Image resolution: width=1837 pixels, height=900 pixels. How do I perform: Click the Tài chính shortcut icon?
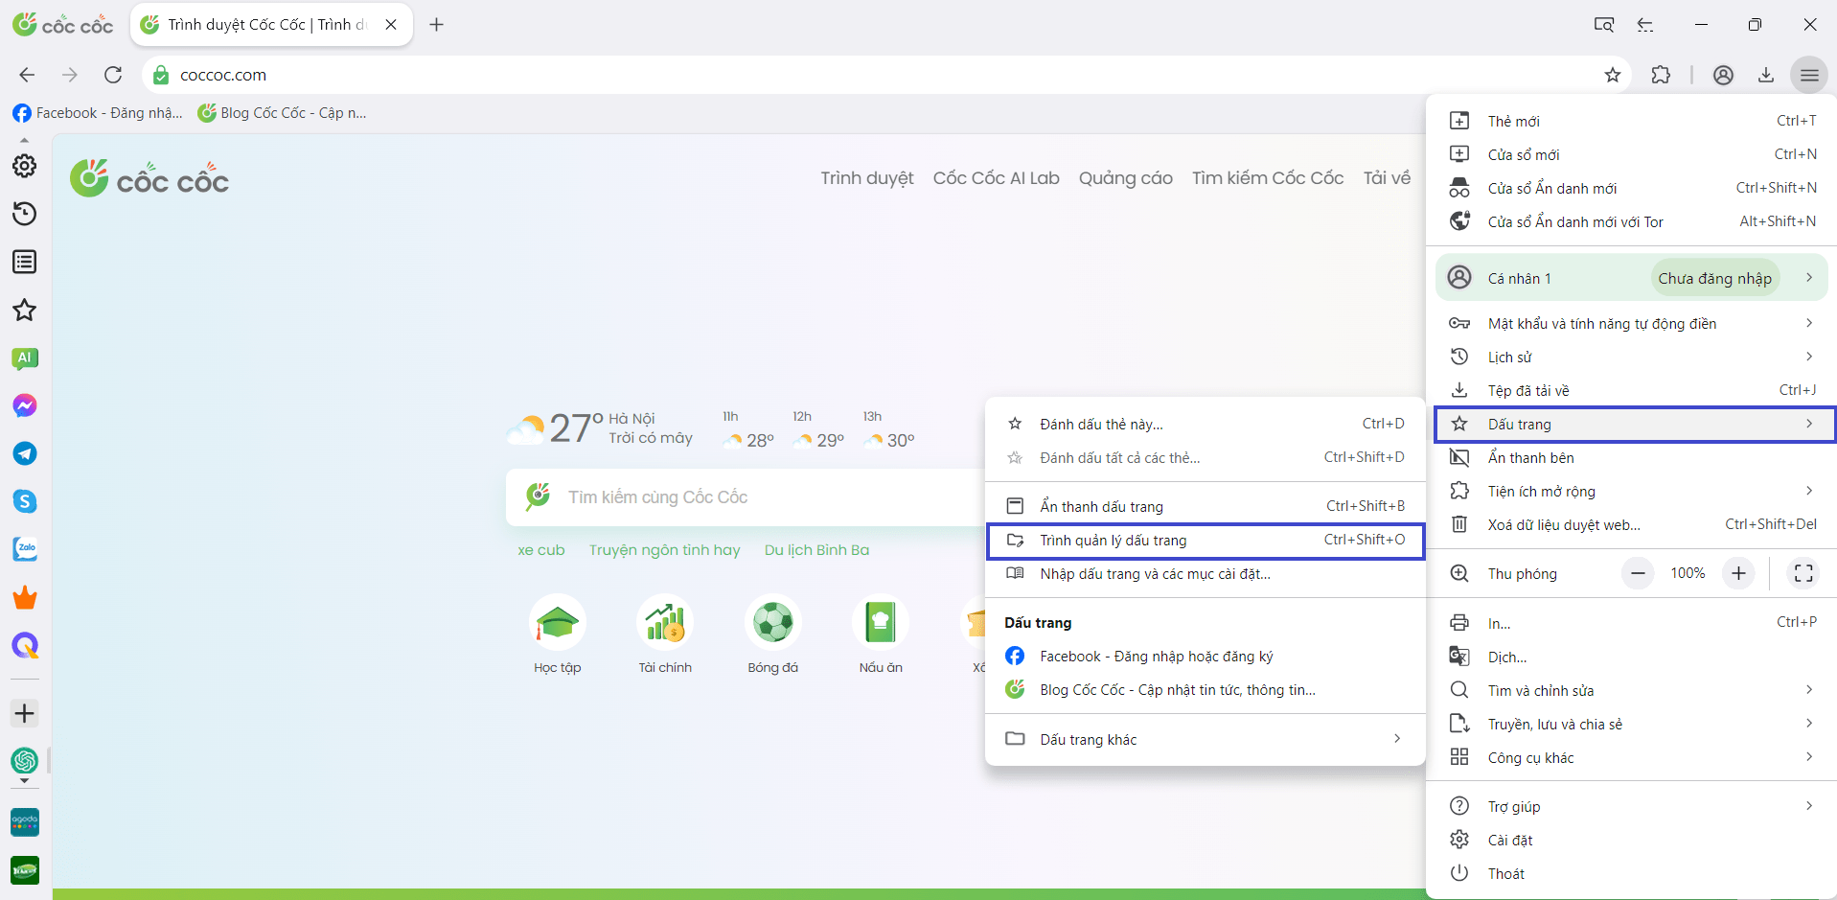(x=665, y=623)
